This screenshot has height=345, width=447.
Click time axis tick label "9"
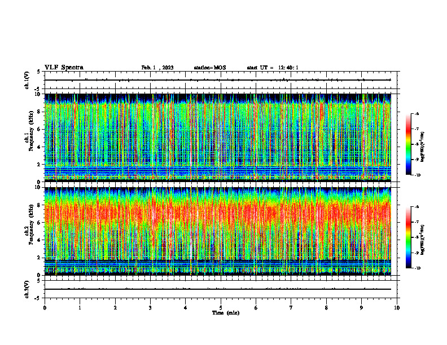click(361, 308)
